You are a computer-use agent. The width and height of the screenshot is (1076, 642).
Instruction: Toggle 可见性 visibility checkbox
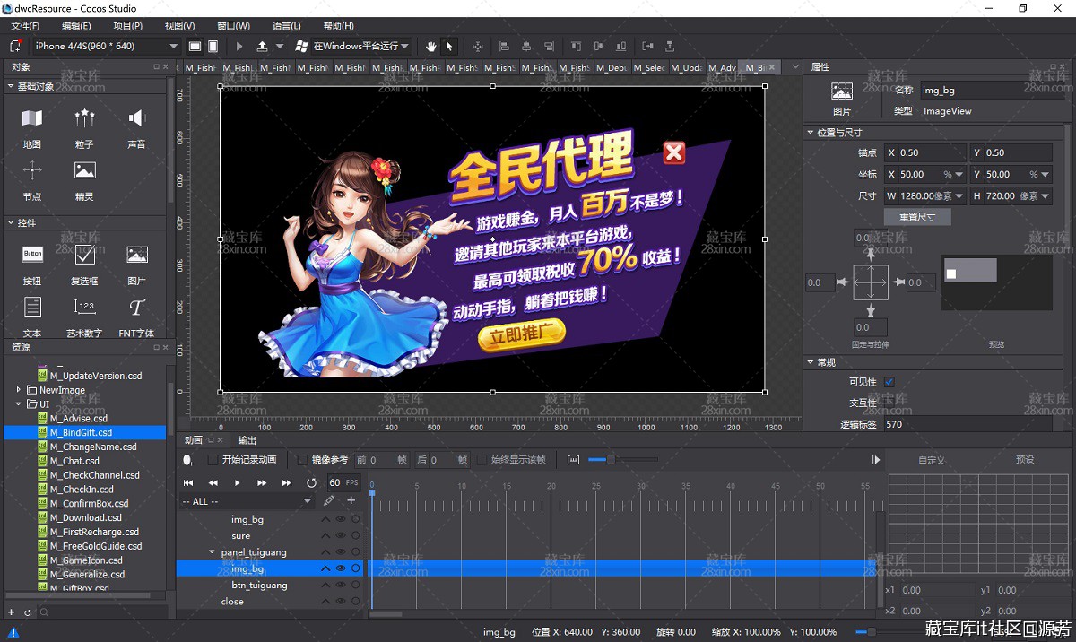(889, 382)
